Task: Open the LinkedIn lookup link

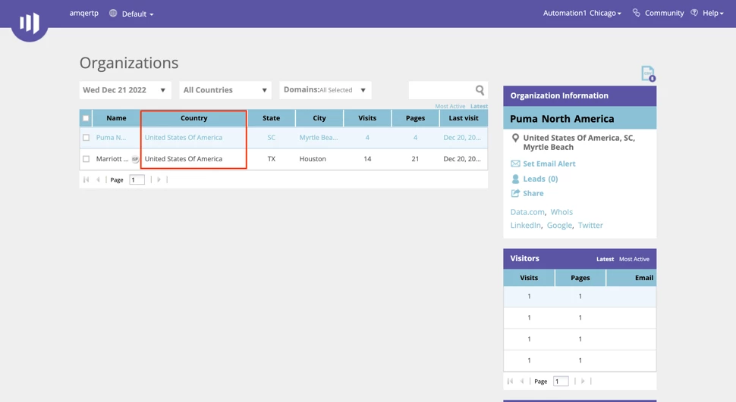Action: click(525, 225)
